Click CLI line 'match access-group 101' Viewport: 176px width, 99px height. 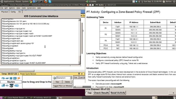pos(18,43)
